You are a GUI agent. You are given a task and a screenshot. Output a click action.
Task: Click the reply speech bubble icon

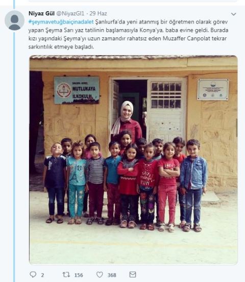tap(33, 274)
